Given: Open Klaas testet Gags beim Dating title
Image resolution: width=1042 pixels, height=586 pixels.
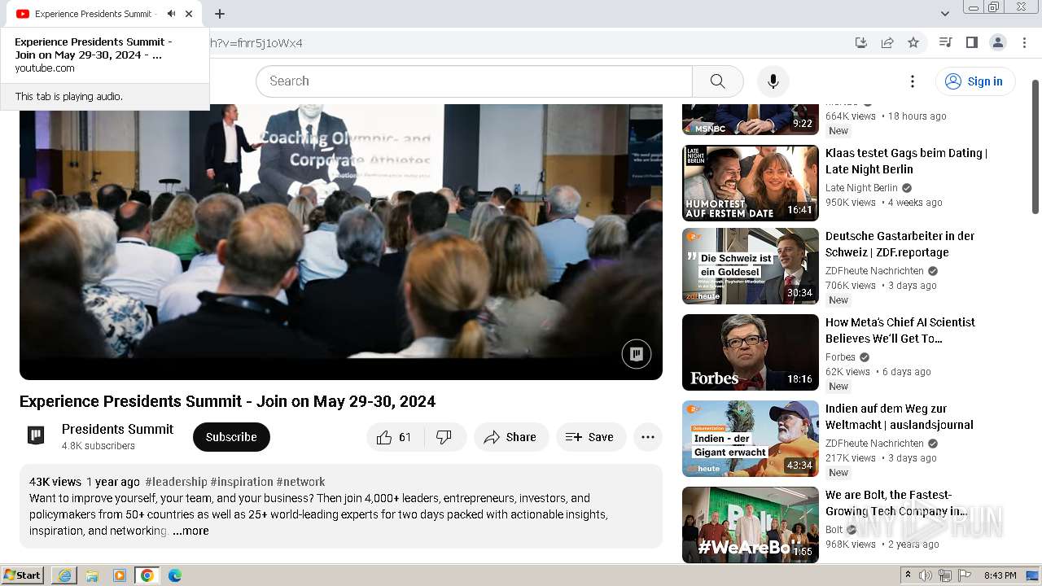Looking at the screenshot, I should (906, 161).
